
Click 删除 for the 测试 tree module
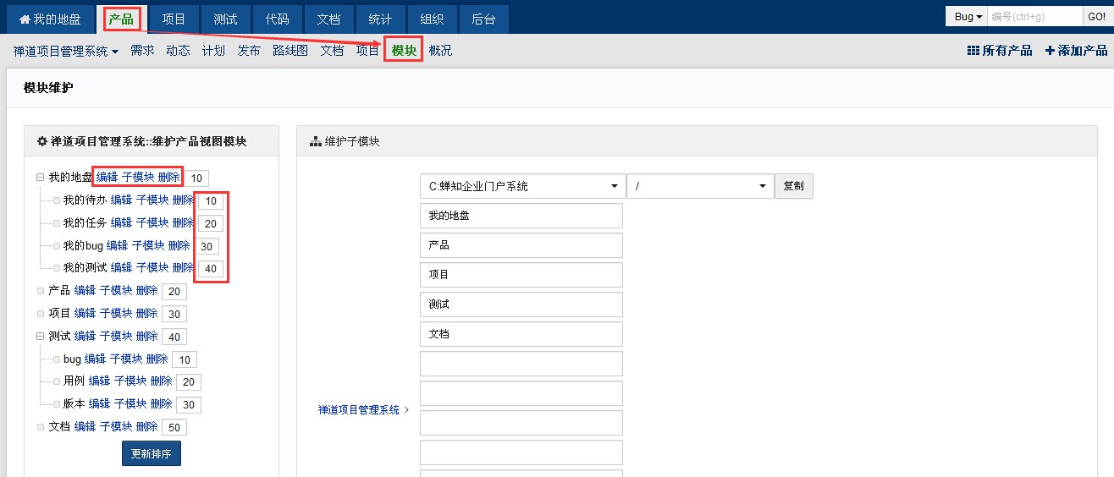point(147,336)
